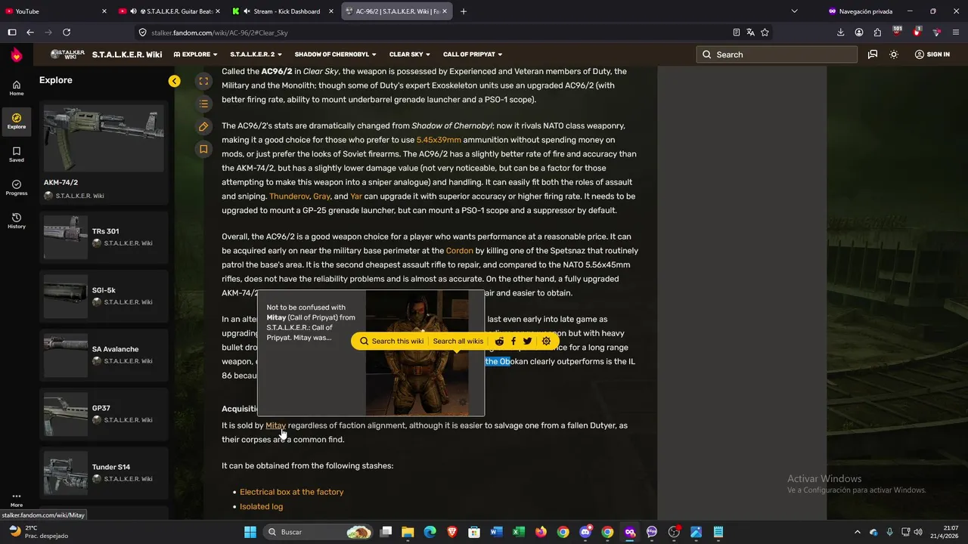Bookmark page with star icon
968x544 pixels.
(x=765, y=32)
